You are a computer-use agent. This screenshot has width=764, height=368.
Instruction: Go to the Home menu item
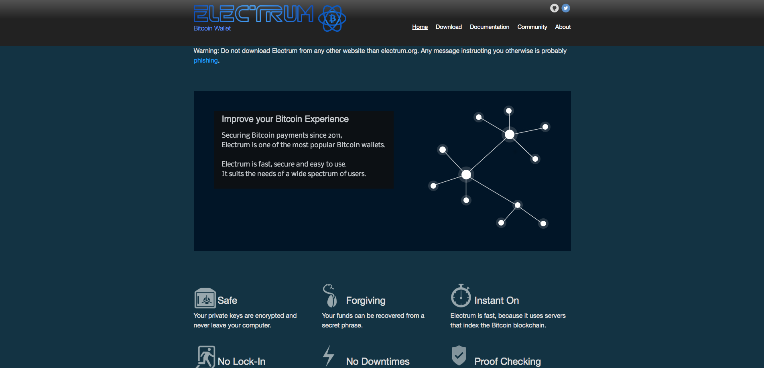[420, 27]
